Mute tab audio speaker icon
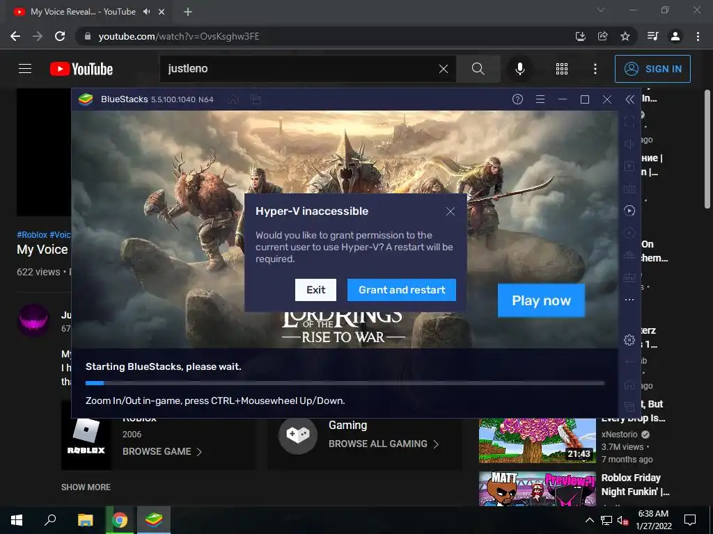713x534 pixels. click(146, 12)
